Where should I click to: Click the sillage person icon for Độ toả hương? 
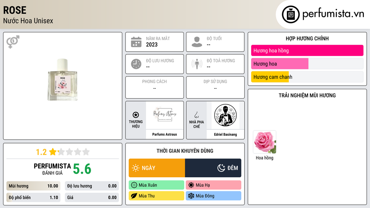coord(197,64)
